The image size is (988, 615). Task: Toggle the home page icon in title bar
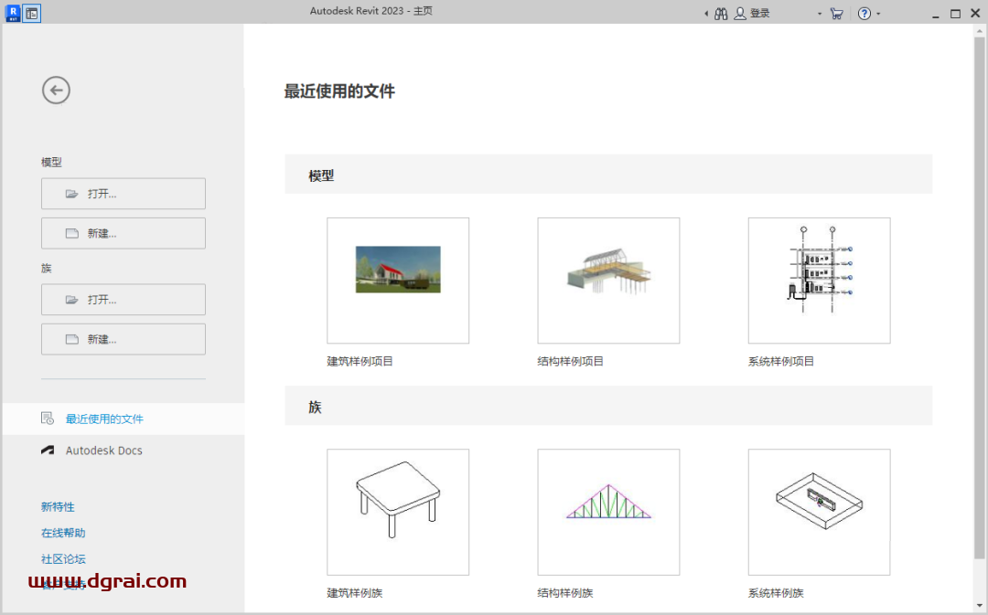pyautogui.click(x=31, y=13)
